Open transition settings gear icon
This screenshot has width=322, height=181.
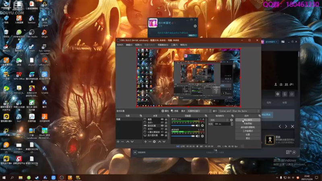click(x=231, y=120)
